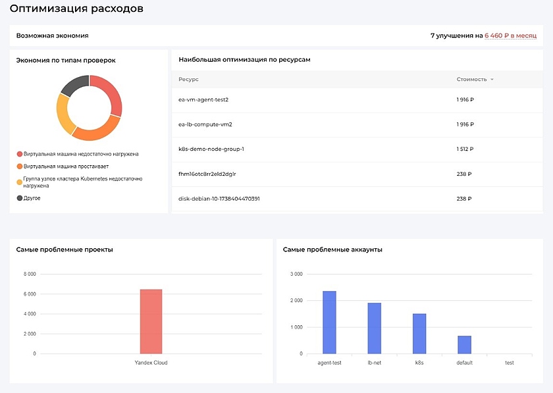Click the dark gray legend dot for Другое
This screenshot has width=553, height=393.
click(x=20, y=198)
